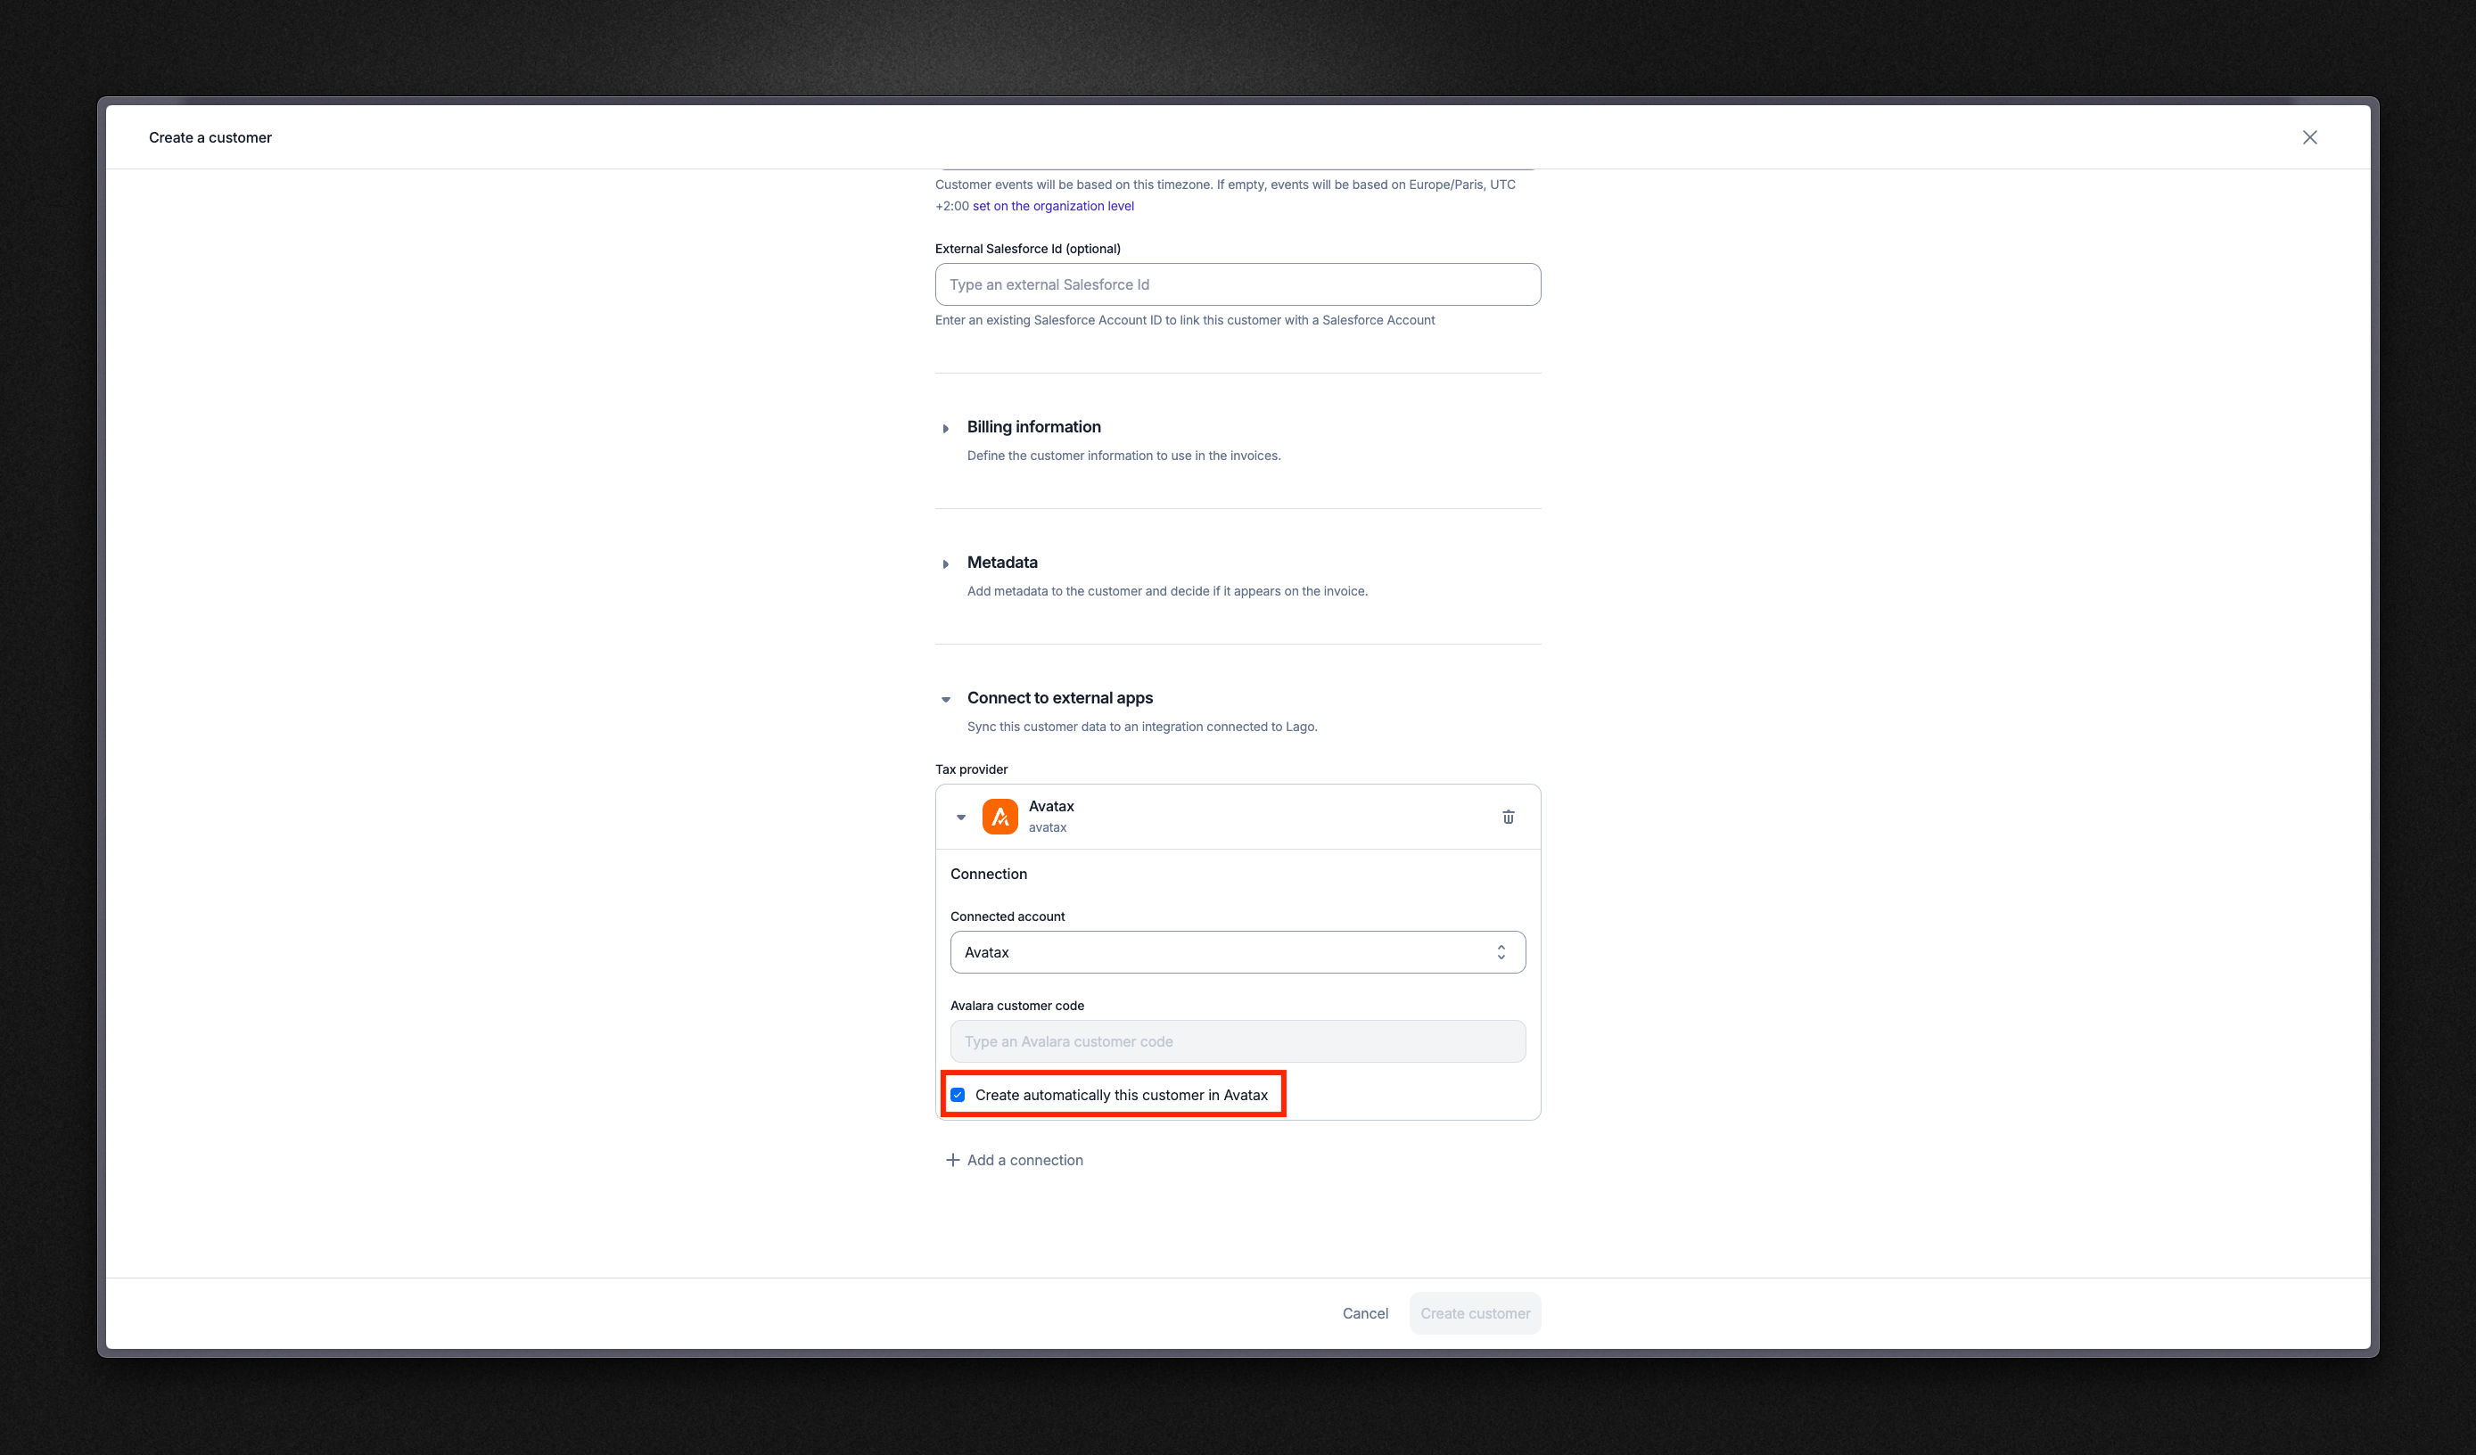Click the up-down arrows in Connected account field
The image size is (2476, 1455).
(1501, 952)
